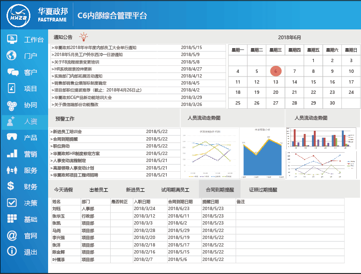Viewport: 361px width, 274px height.
Task: Click the workbench monitor icon in sidebar
Action: (13, 40)
